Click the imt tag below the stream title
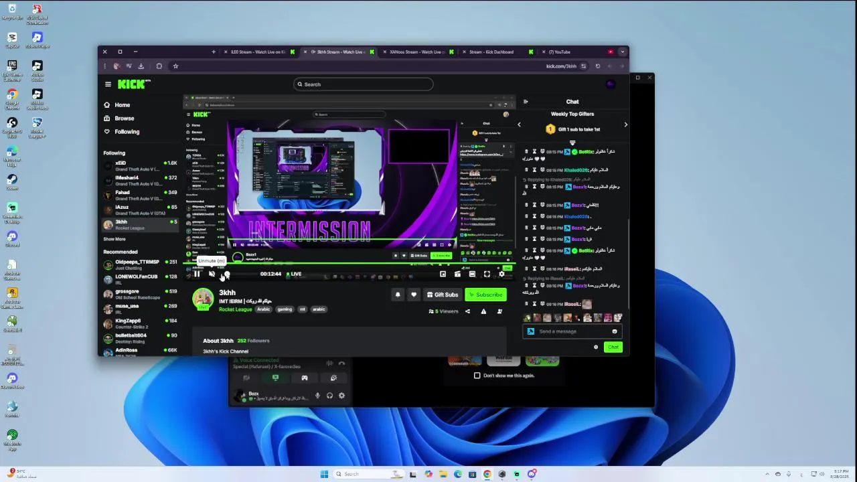The image size is (857, 482). tap(303, 309)
